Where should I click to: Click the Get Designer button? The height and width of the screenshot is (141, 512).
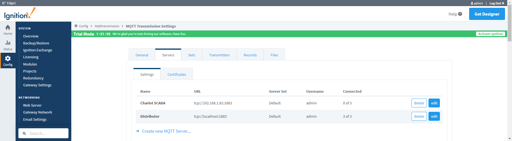tap(487, 14)
